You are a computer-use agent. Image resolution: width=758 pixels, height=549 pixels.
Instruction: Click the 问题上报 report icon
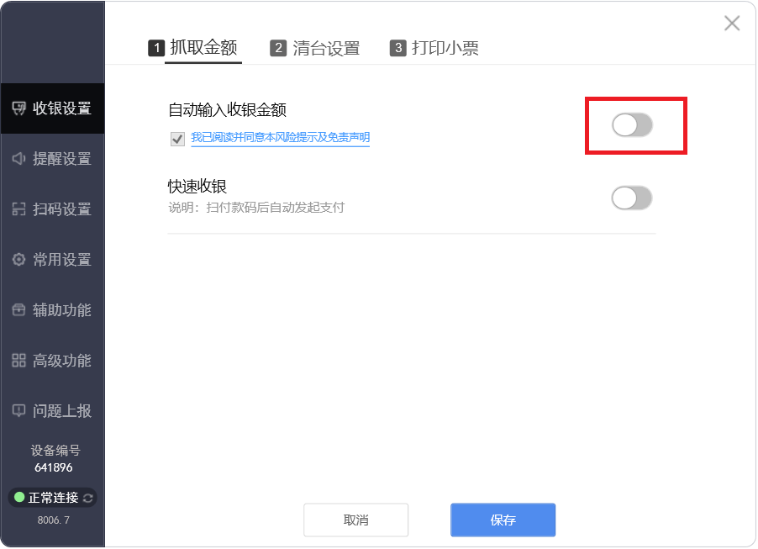[18, 410]
